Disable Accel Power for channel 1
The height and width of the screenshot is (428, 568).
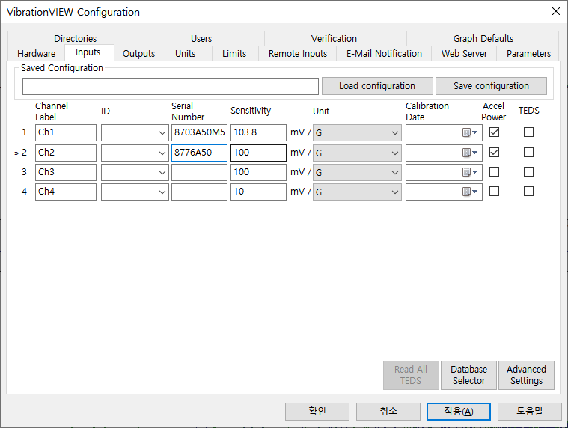pos(494,132)
